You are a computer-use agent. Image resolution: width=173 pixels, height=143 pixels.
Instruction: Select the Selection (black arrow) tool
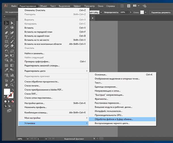(7, 23)
